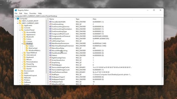The height and width of the screenshot is (99, 177).
Task: Select the Bluetooth key in the tree
Action: point(30,37)
